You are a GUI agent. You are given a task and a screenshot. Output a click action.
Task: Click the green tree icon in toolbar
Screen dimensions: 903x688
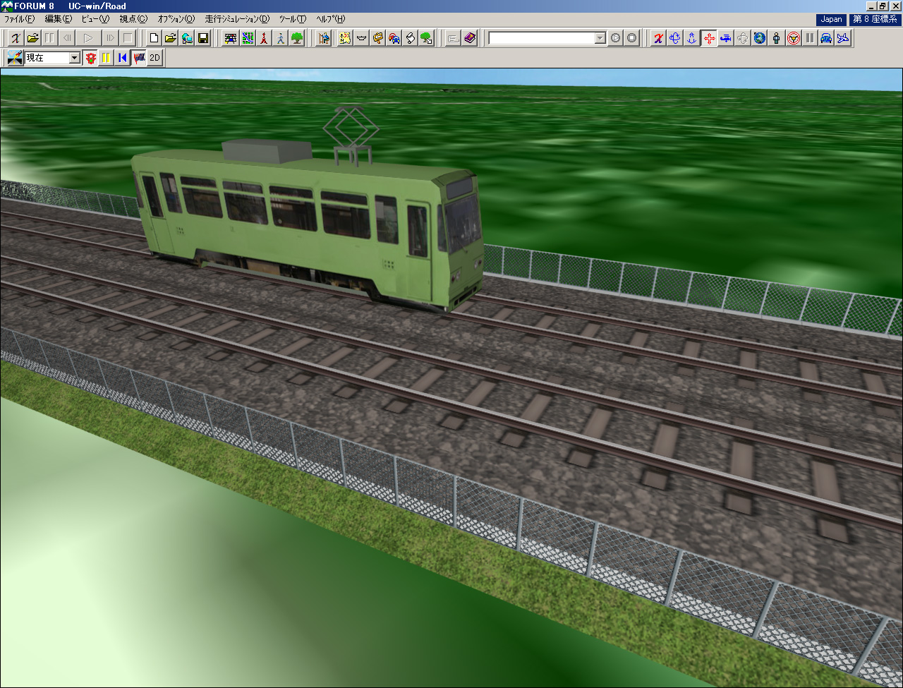coord(297,38)
